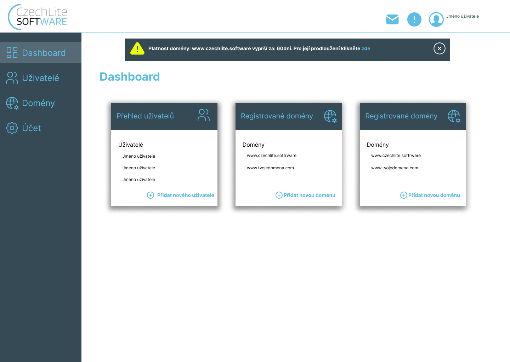The image size is (510, 362).
Task: Click the 'zde' renewal link
Action: pyautogui.click(x=366, y=48)
